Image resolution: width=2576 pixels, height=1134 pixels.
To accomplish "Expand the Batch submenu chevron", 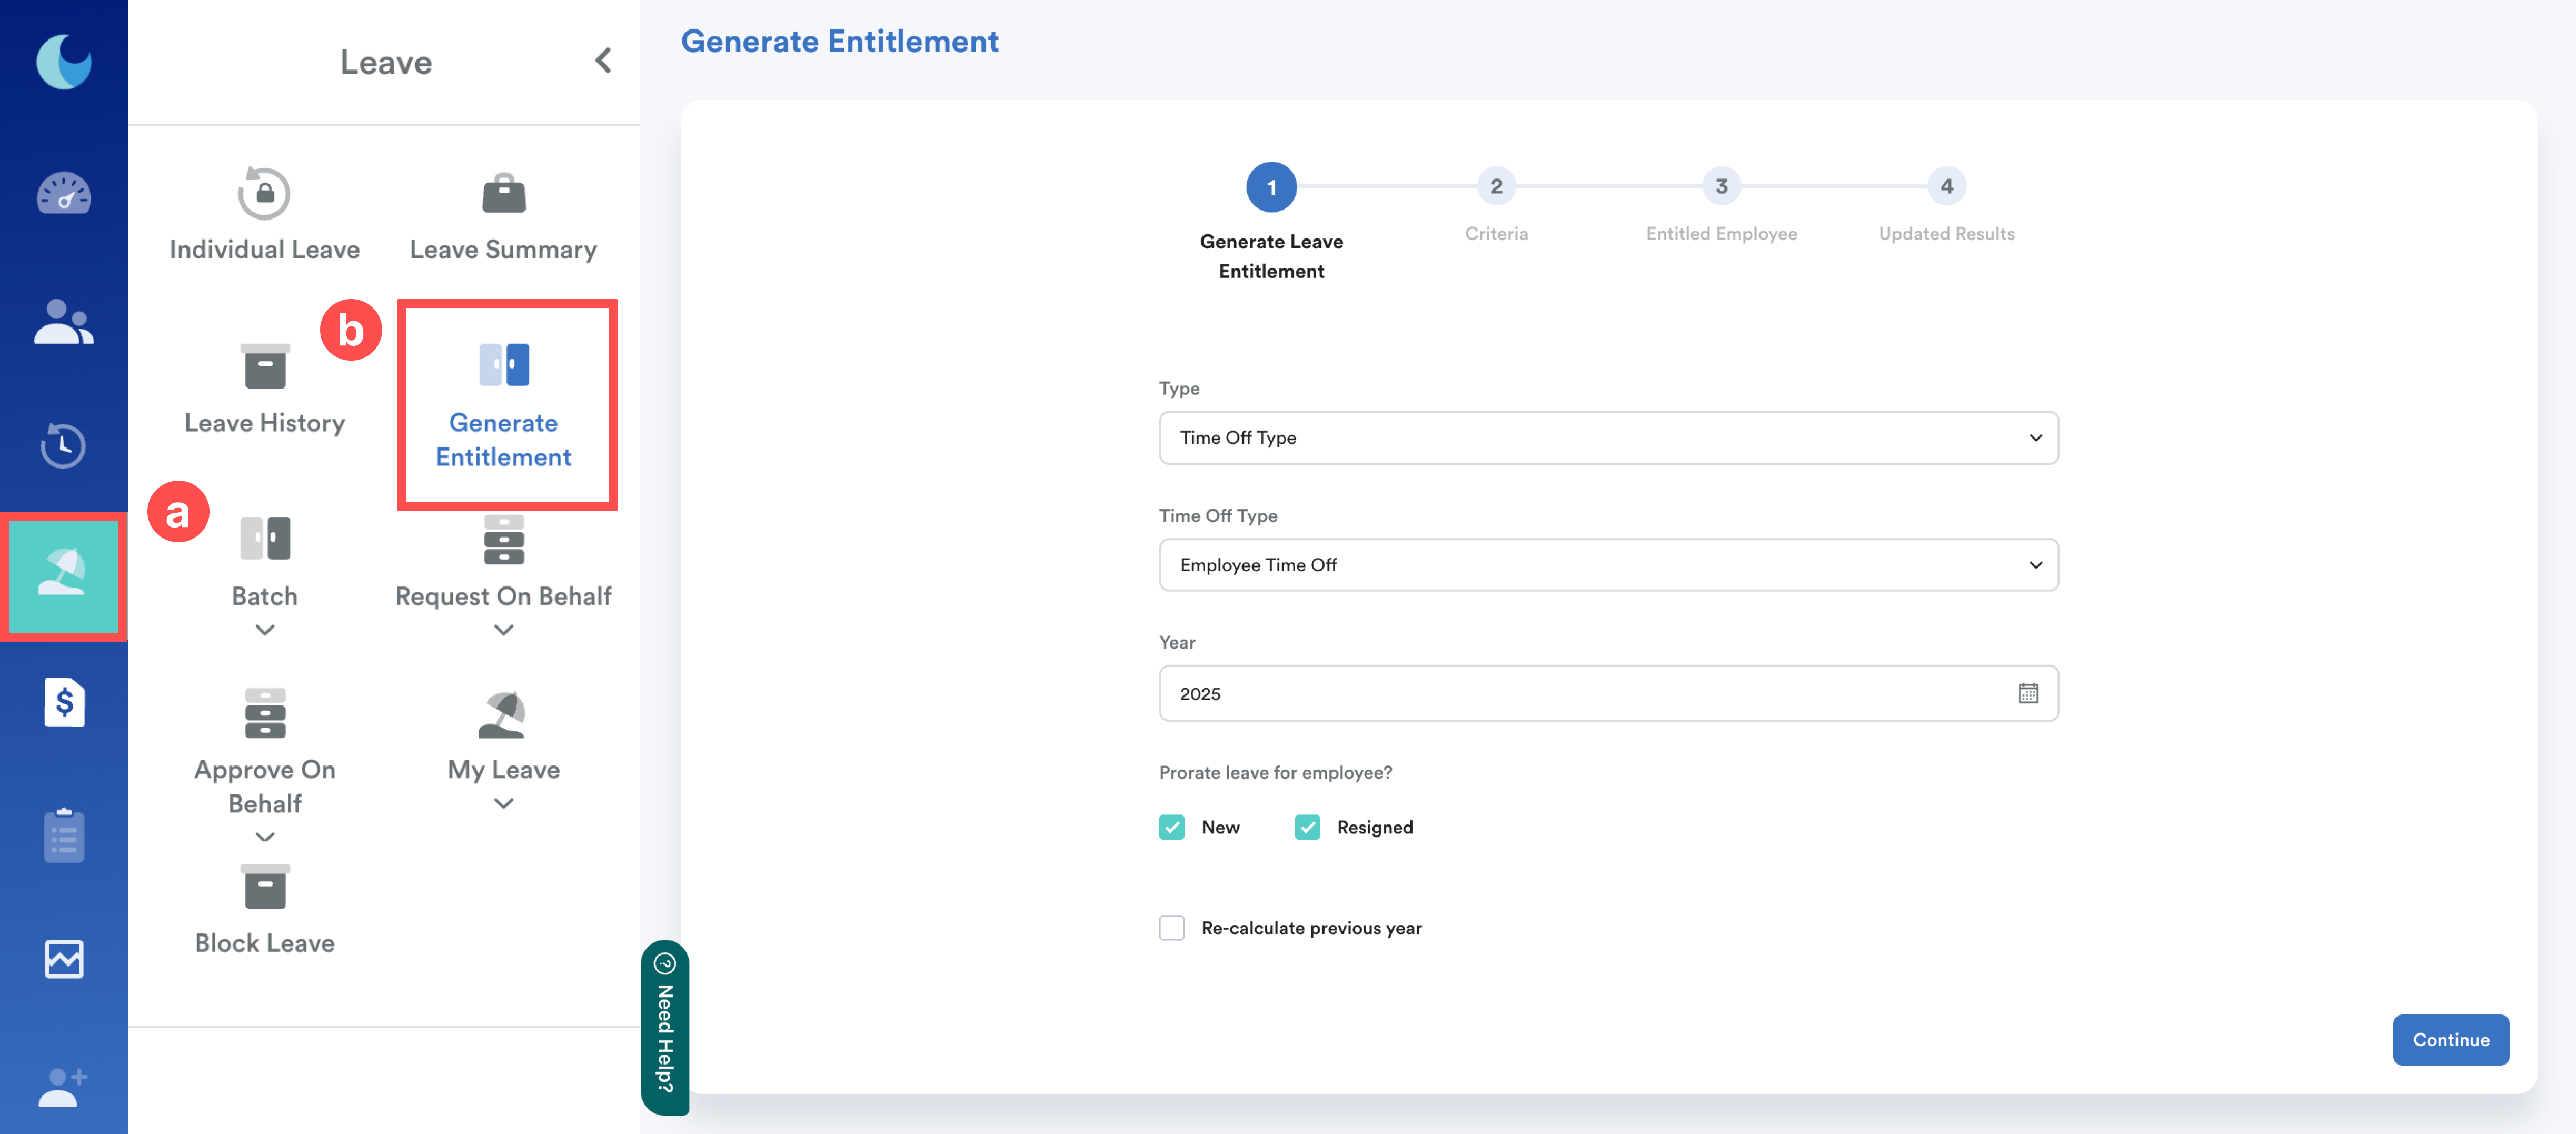I will click(264, 630).
